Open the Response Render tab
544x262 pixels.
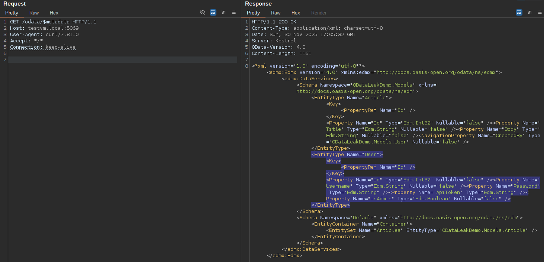click(x=319, y=13)
